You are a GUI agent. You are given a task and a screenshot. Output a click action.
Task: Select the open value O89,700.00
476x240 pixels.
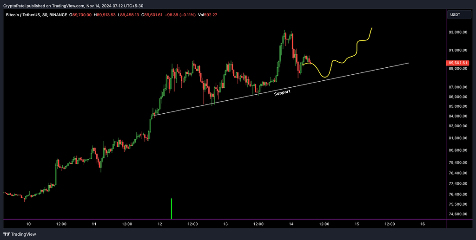[x=81, y=15]
